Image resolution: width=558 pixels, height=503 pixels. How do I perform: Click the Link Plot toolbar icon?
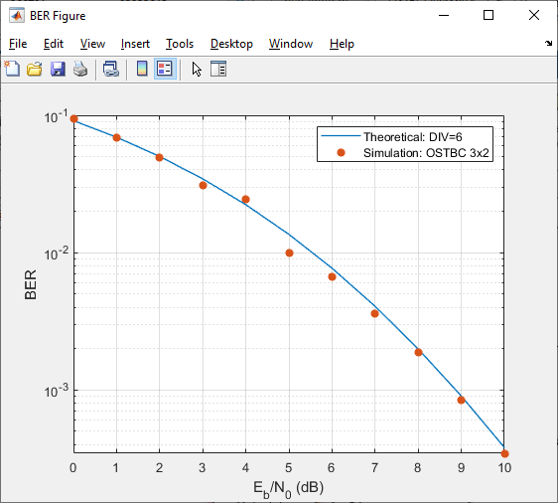111,69
